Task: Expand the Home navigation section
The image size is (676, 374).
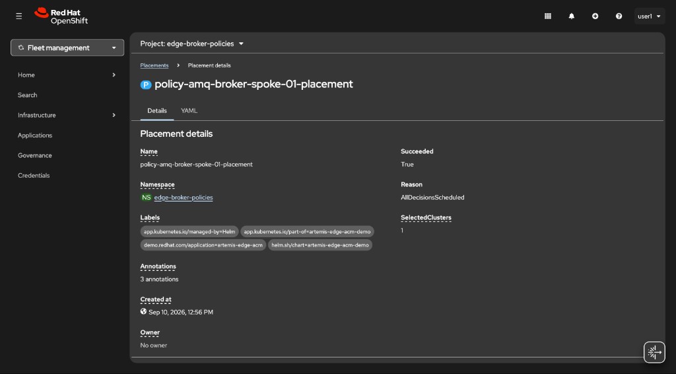Action: pyautogui.click(x=67, y=75)
